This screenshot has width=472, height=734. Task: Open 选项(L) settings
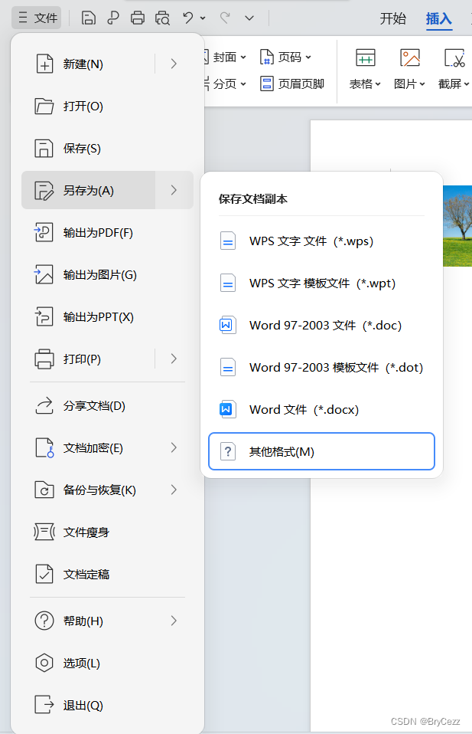tap(108, 664)
